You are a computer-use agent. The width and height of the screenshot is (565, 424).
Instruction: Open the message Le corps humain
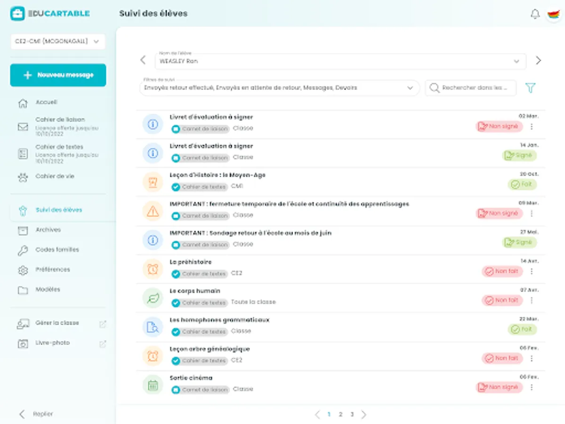click(195, 291)
